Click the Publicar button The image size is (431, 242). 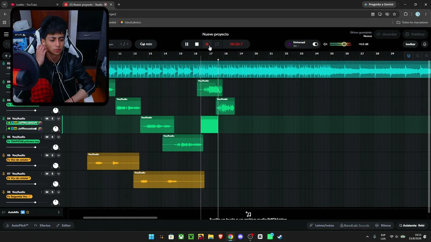(415, 34)
